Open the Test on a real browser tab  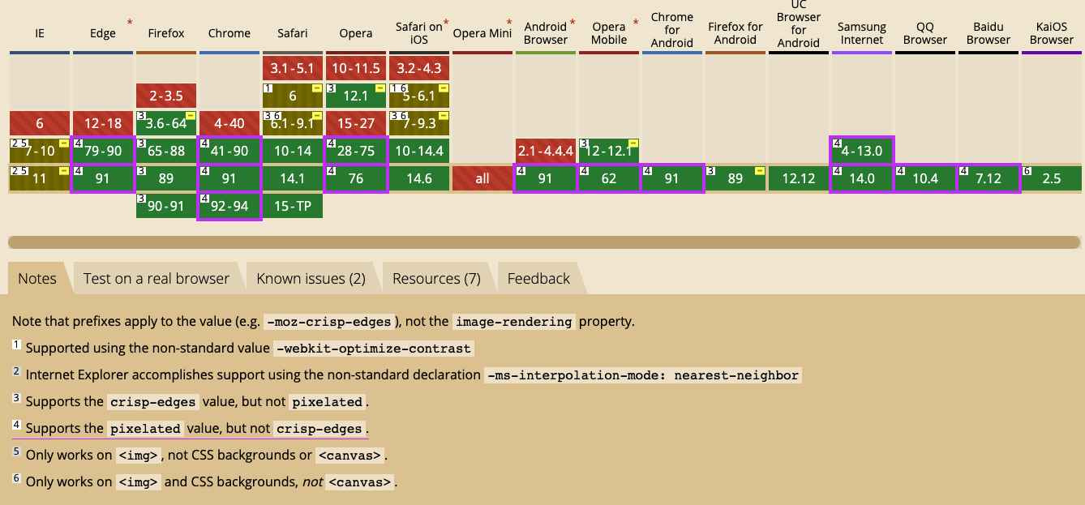tap(156, 279)
